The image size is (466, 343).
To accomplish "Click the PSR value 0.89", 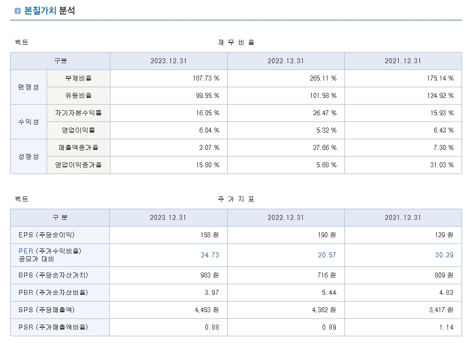I will tap(329, 327).
